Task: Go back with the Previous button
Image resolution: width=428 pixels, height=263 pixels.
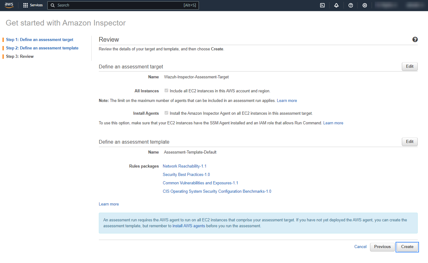Action: coord(382,247)
